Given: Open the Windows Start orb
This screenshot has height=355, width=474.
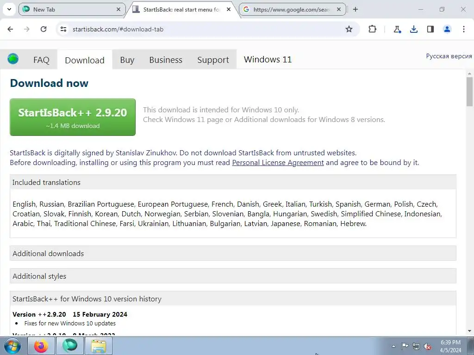Looking at the screenshot, I should [x=12, y=346].
